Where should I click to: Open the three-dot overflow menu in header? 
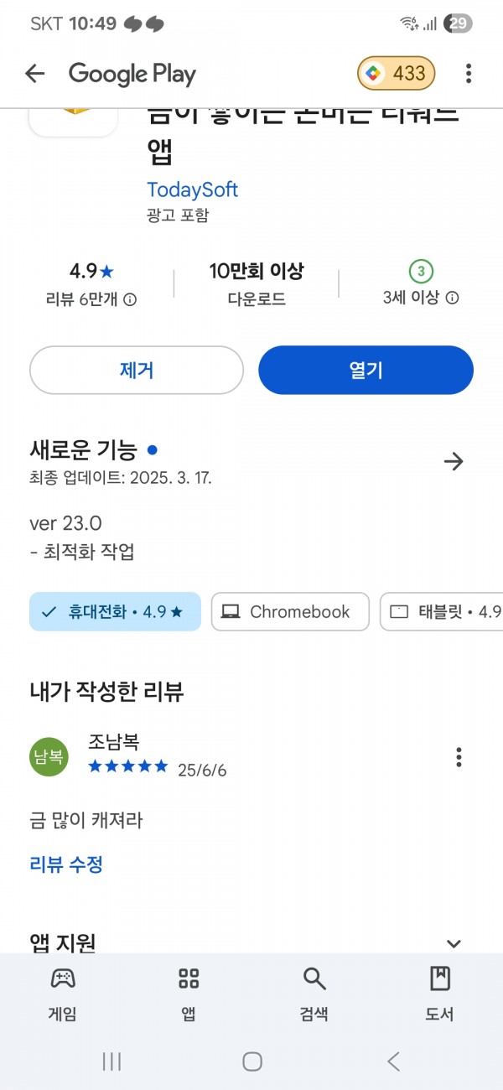point(469,74)
